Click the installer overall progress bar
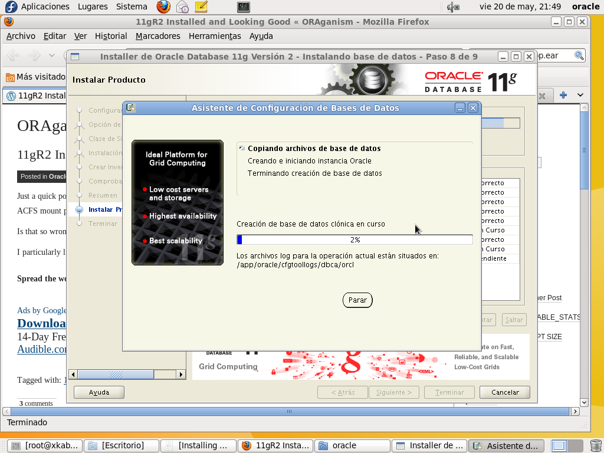 coord(501,123)
